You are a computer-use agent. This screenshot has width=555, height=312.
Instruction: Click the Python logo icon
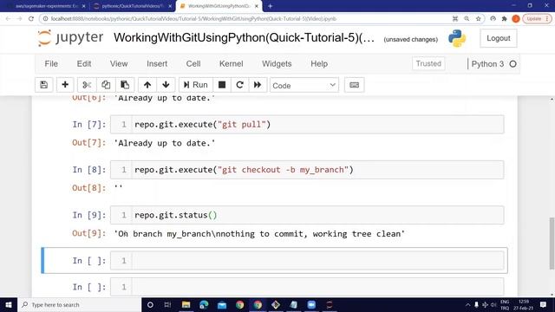click(457, 38)
